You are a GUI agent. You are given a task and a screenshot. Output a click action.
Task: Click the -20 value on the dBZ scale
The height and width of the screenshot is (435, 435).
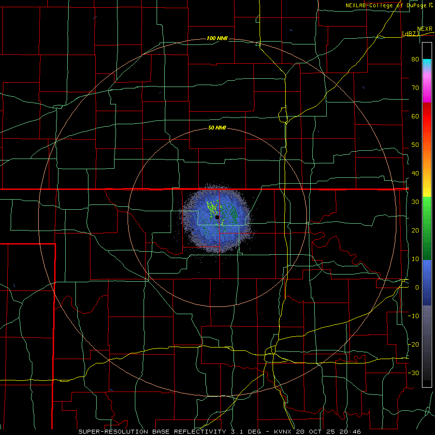(413, 345)
